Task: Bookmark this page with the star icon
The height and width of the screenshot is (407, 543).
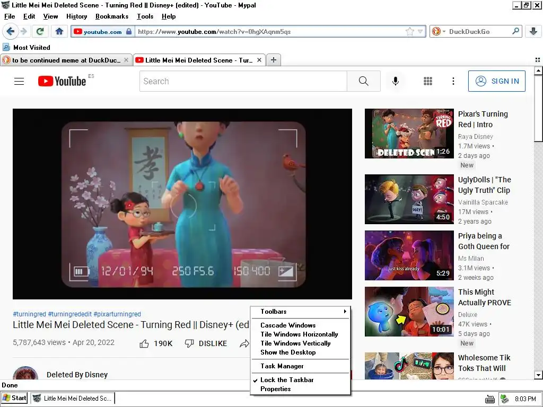Action: (x=410, y=31)
